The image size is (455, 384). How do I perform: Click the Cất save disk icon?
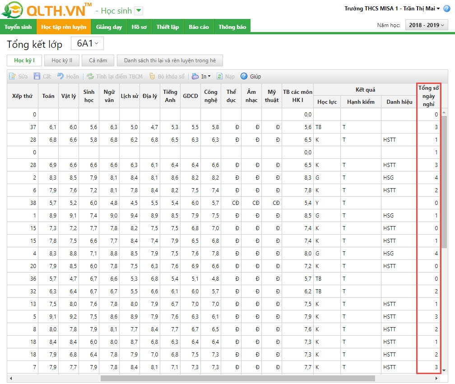[x=37, y=76]
